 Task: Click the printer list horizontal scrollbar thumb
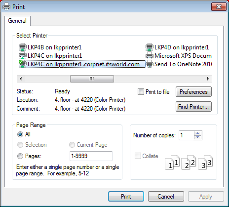coord(92,79)
